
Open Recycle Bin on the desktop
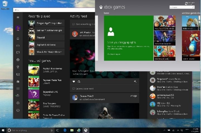[x=5, y=5]
